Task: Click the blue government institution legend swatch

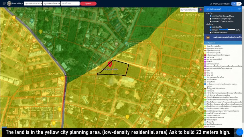Action: [x=205, y=84]
